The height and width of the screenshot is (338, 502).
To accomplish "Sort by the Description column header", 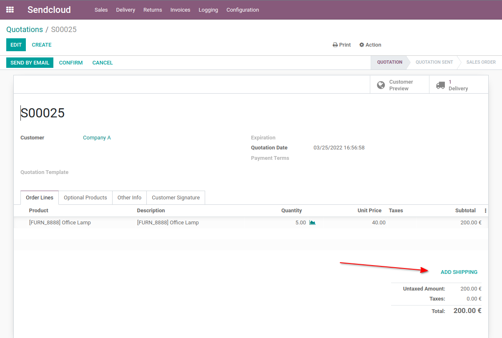I will point(151,211).
